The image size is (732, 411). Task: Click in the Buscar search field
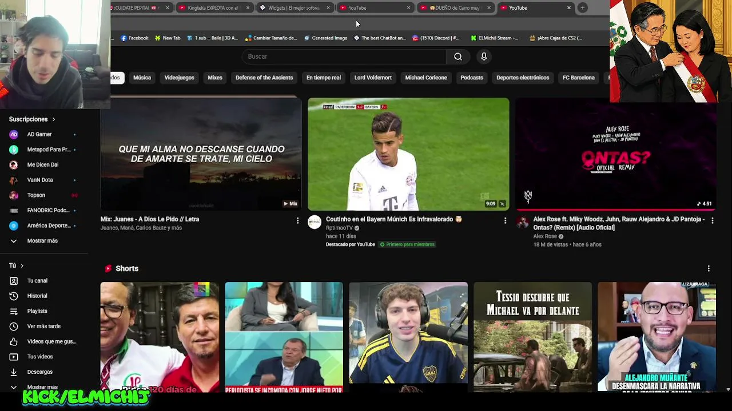click(345, 57)
